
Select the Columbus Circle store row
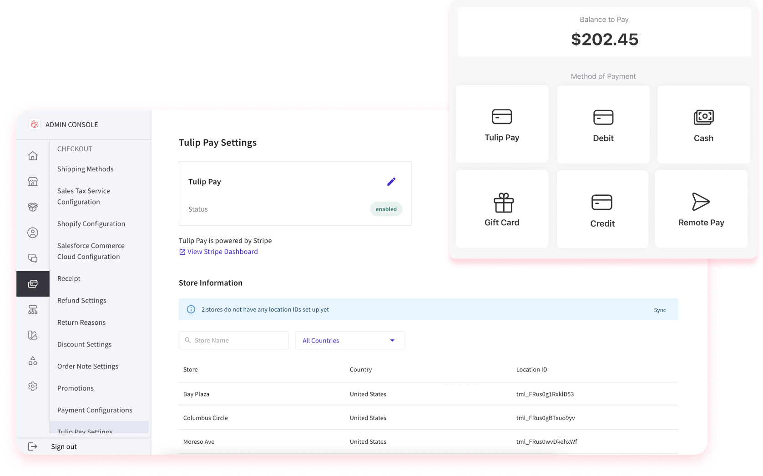(x=428, y=418)
